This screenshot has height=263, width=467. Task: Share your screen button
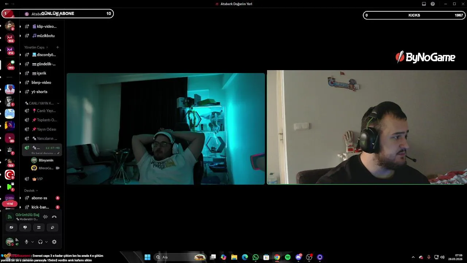(x=25, y=227)
